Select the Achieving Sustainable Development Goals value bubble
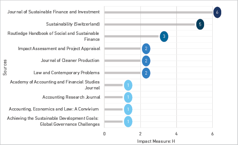The image size is (238, 145). [x=128, y=122]
